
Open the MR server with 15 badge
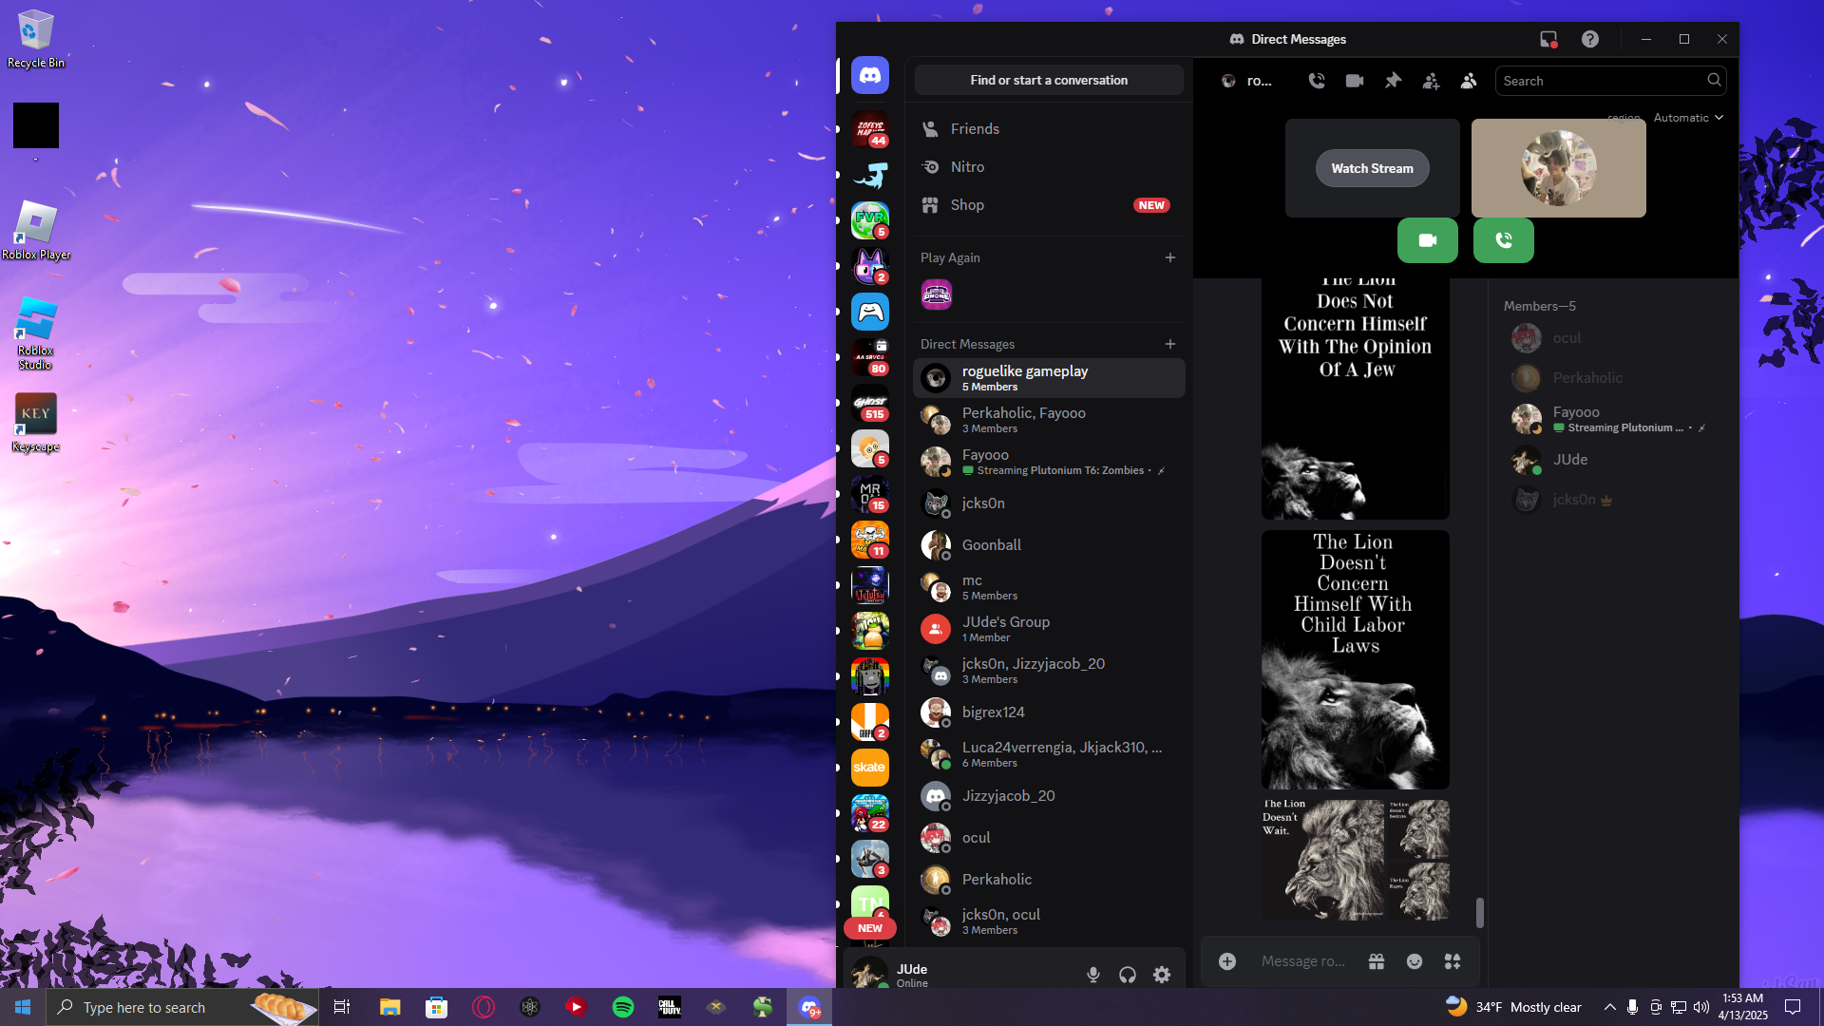(870, 494)
